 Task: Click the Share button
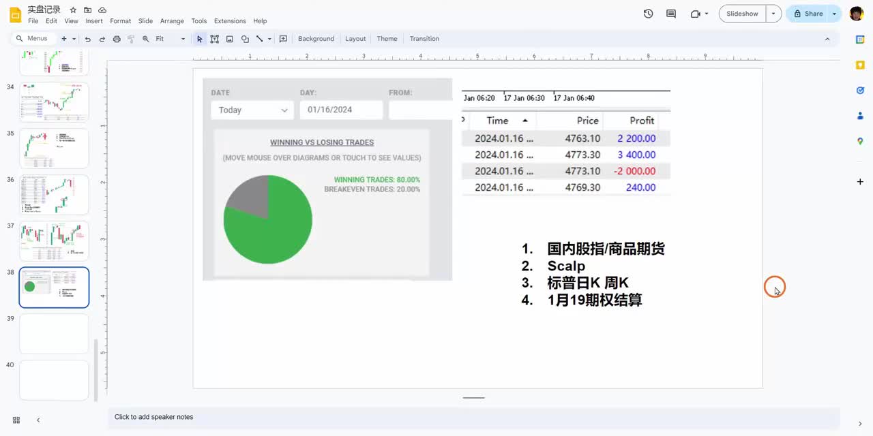click(x=807, y=14)
